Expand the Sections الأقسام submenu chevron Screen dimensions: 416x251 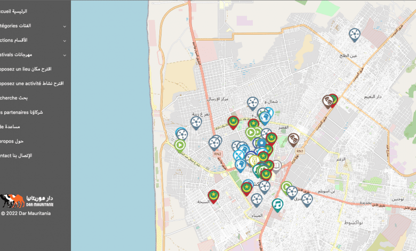65,40
